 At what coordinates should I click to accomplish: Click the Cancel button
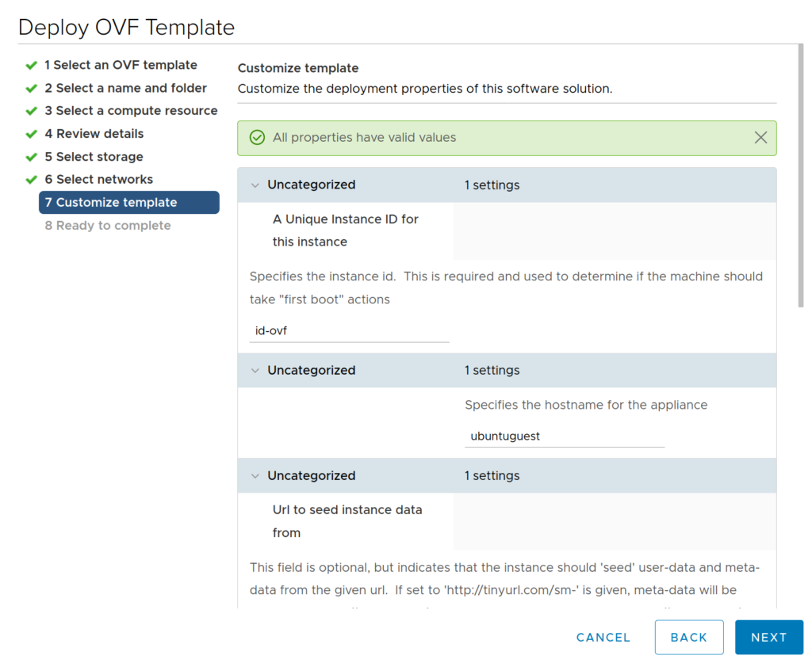tap(603, 637)
